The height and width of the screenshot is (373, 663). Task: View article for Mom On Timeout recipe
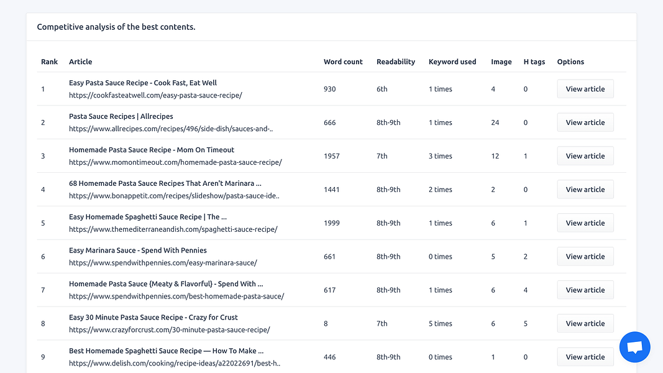[585, 156]
